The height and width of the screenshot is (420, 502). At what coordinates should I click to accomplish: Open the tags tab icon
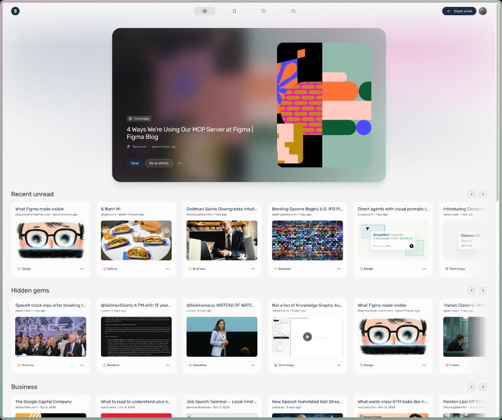click(x=263, y=11)
